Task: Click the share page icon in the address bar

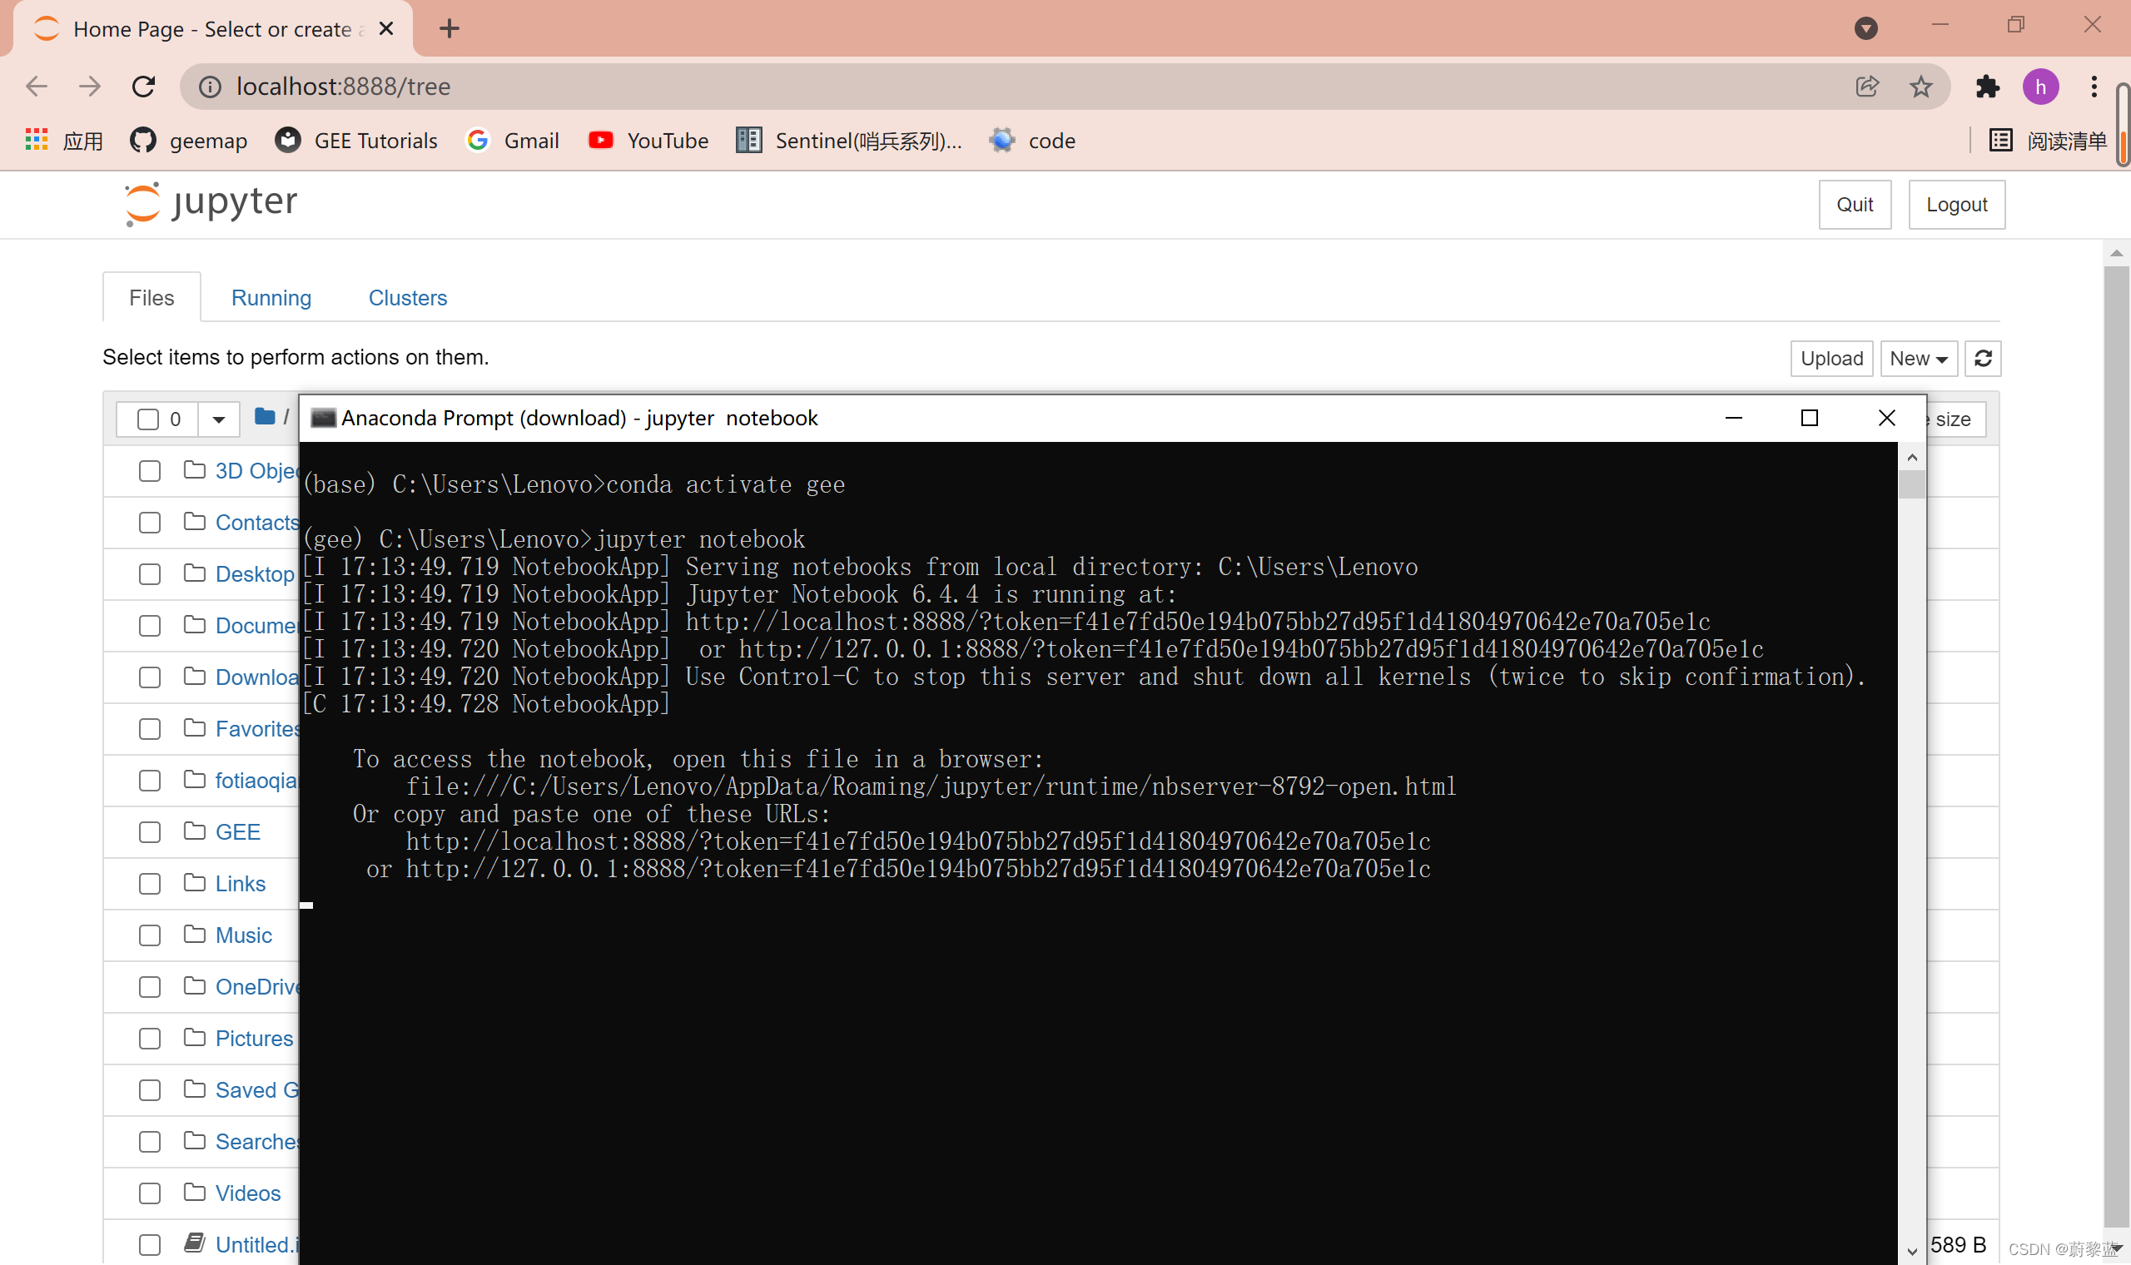Action: tap(1866, 86)
